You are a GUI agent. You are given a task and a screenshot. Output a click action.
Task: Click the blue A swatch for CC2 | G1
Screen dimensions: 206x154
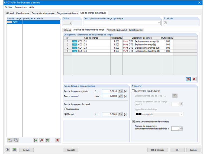[x=75, y=41]
